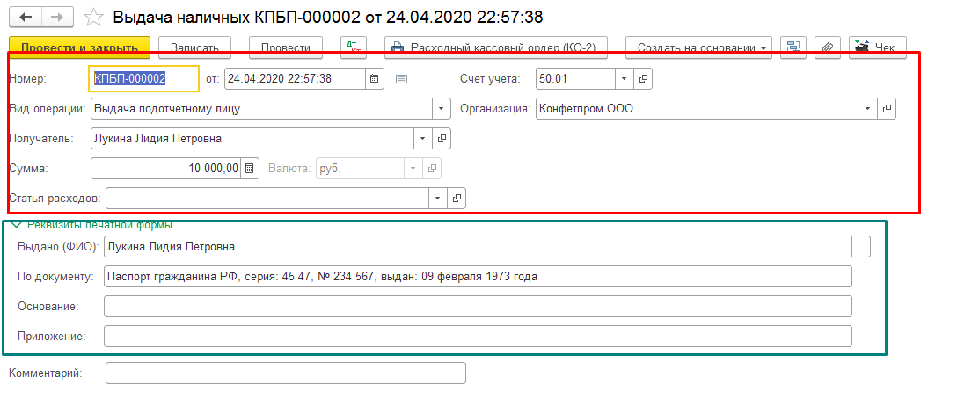This screenshot has width=972, height=406.
Task: Click the forward navigation arrow
Action: (57, 18)
